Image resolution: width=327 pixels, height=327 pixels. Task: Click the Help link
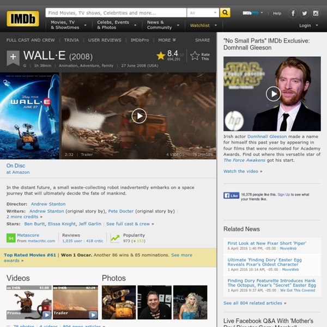click(x=277, y=13)
